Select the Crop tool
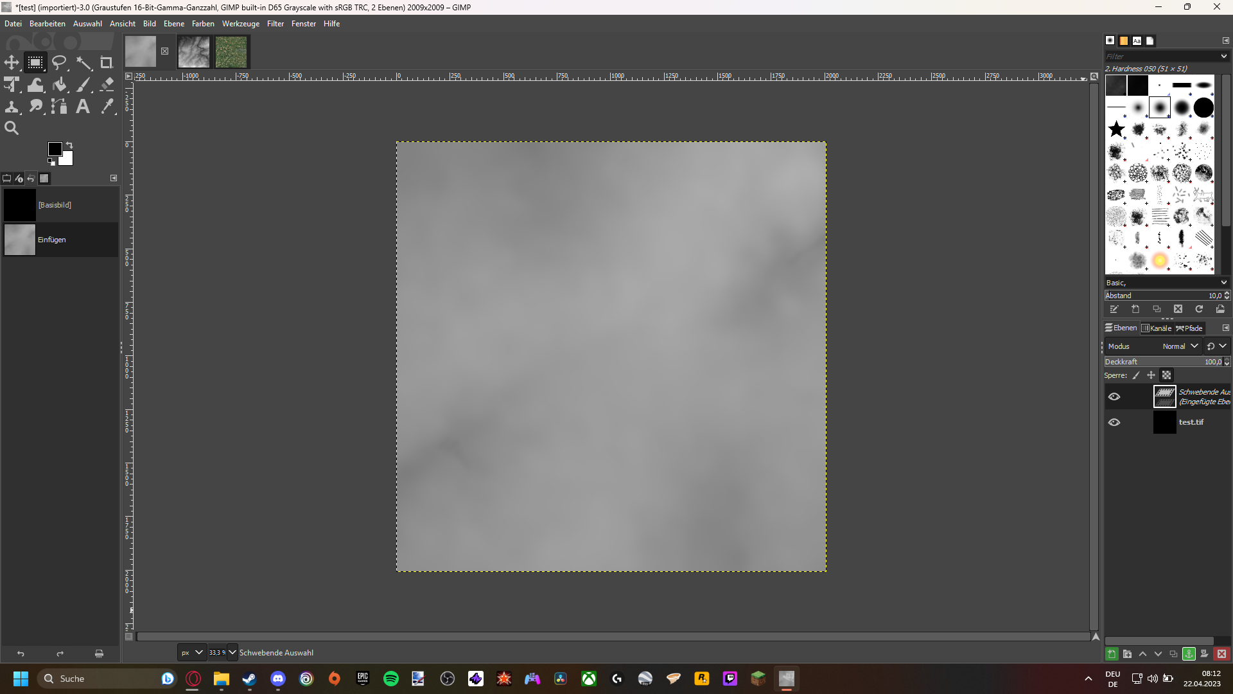Viewport: 1233px width, 694px height. pyautogui.click(x=107, y=62)
